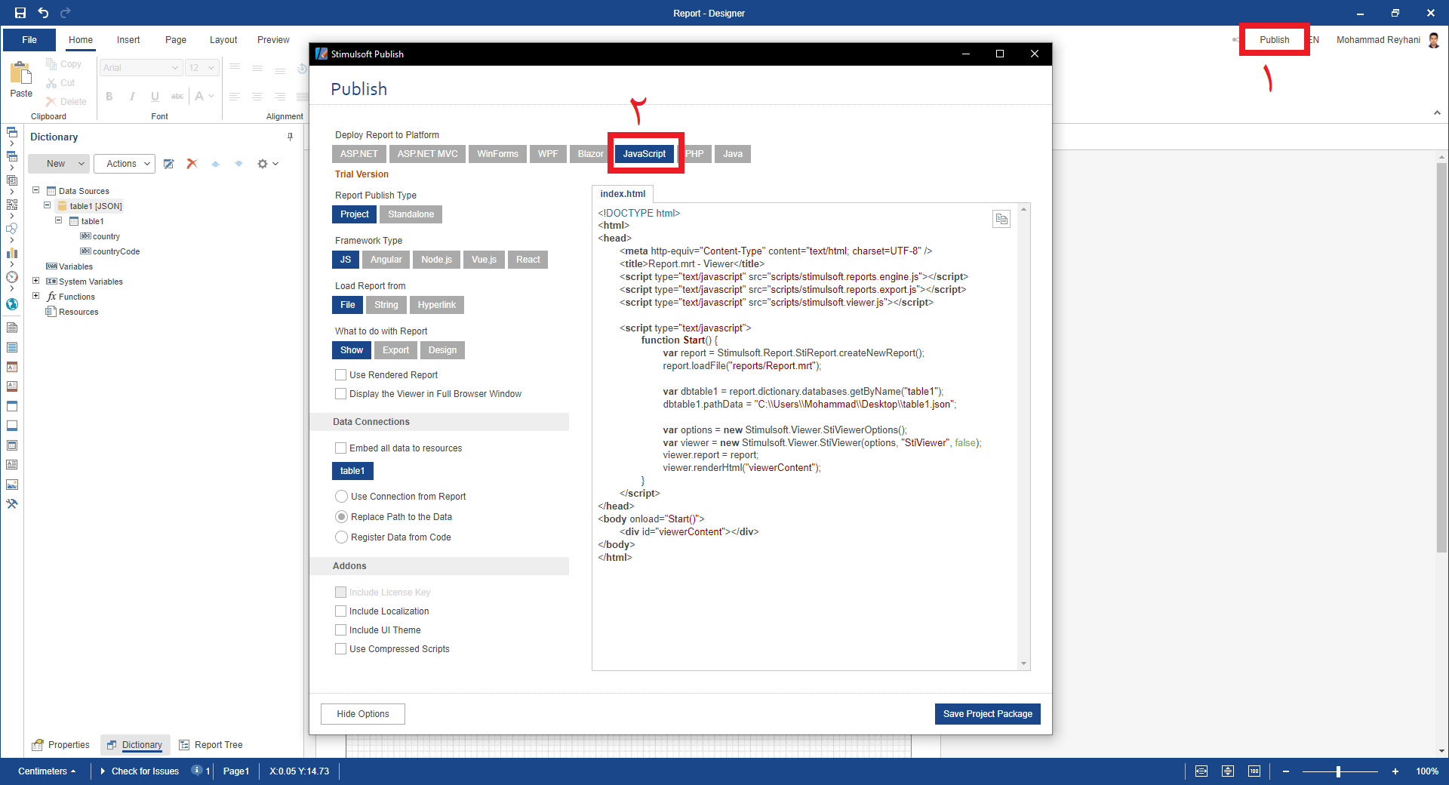The width and height of the screenshot is (1449, 785).
Task: Click the fit page height icon in the status bar
Action: (1228, 771)
